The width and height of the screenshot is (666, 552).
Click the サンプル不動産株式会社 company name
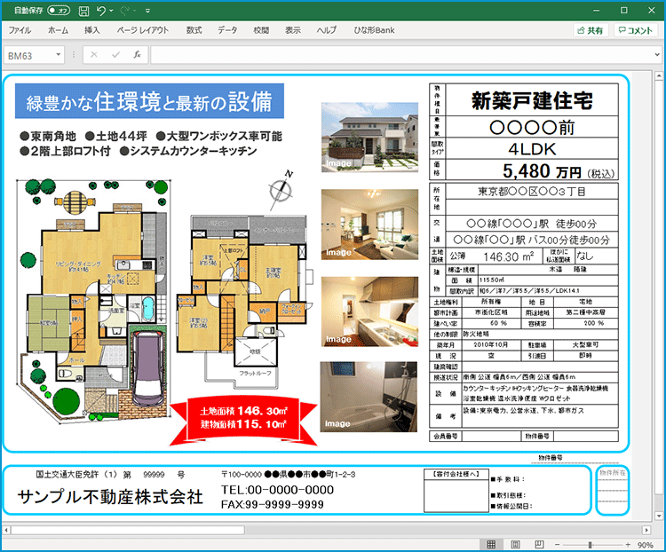pyautogui.click(x=110, y=497)
